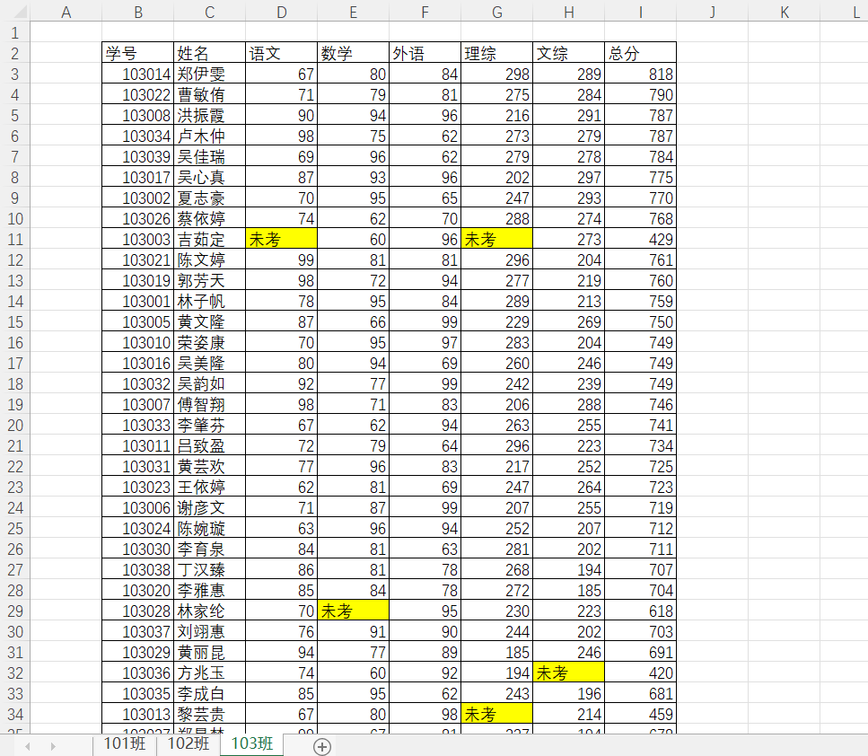Click the name cell 谢彦文

tap(210, 507)
